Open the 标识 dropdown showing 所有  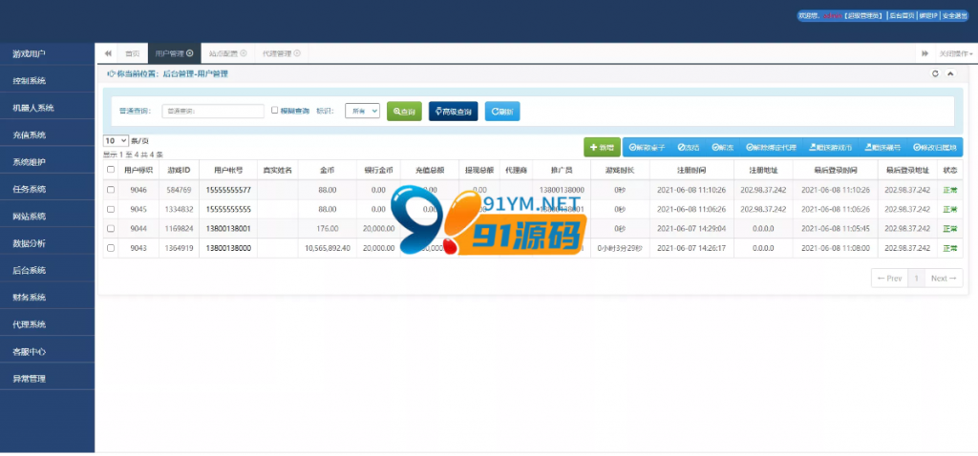tap(362, 111)
